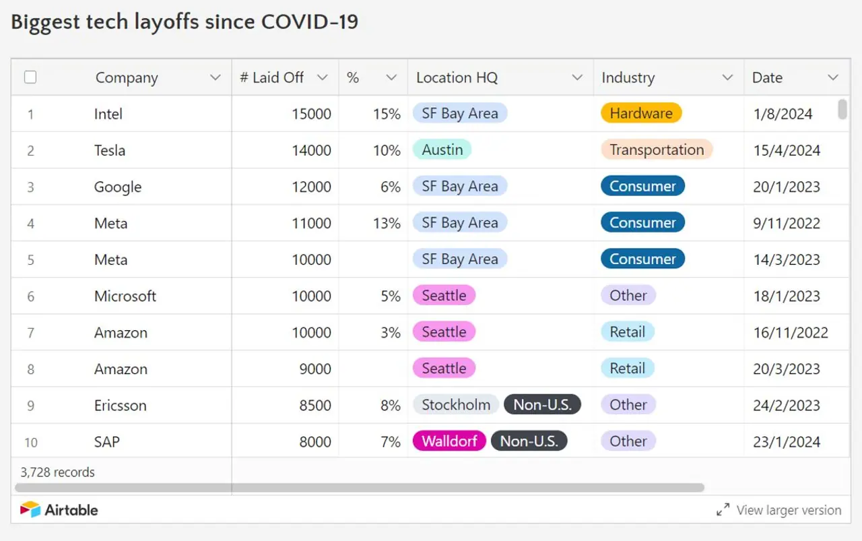862x541 pixels.
Task: Click the Airtable brand name link
Action: pos(71,510)
